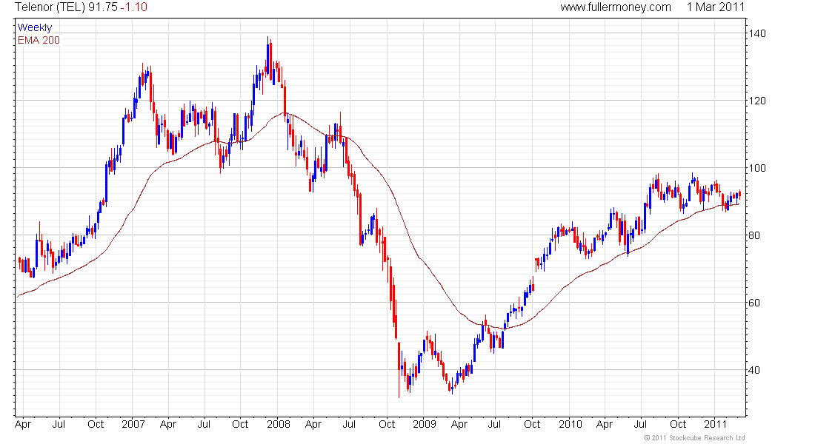This screenshot has height=444, width=815.
Task: Click the www.fullermoney.com text
Action: click(x=616, y=7)
